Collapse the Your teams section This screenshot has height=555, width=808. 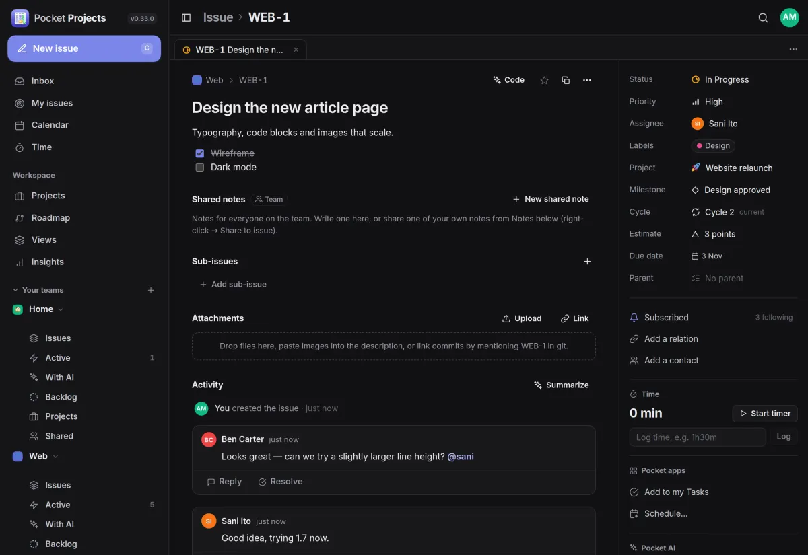click(38, 290)
